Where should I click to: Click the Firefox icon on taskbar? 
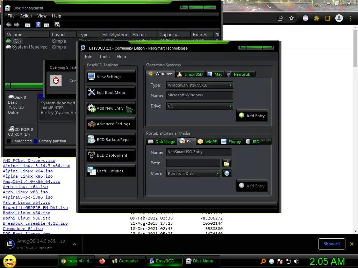[x=102, y=261]
